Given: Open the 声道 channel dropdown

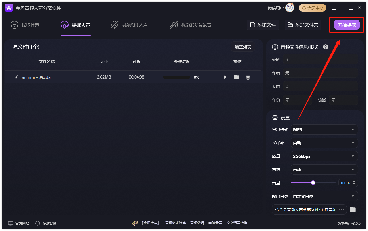Looking at the screenshot, I should (x=324, y=169).
